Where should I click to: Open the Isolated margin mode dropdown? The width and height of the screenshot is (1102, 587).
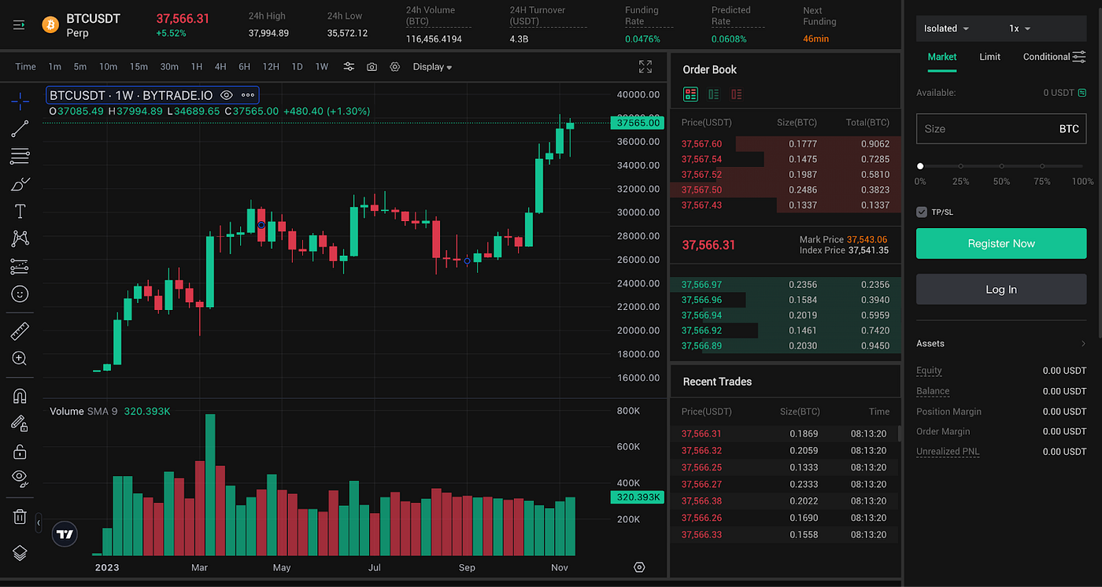pyautogui.click(x=945, y=28)
